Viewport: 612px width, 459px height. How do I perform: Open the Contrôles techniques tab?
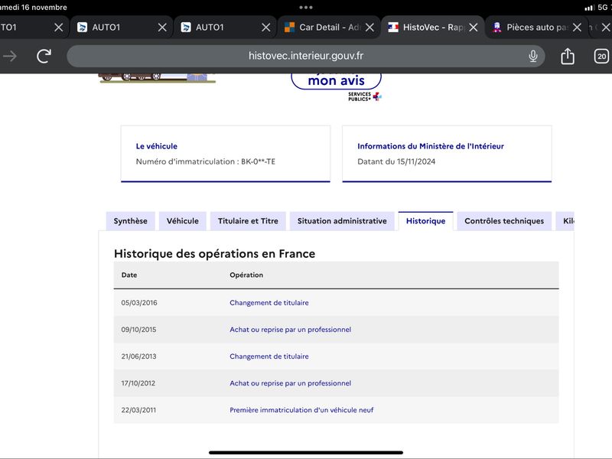[x=504, y=221]
